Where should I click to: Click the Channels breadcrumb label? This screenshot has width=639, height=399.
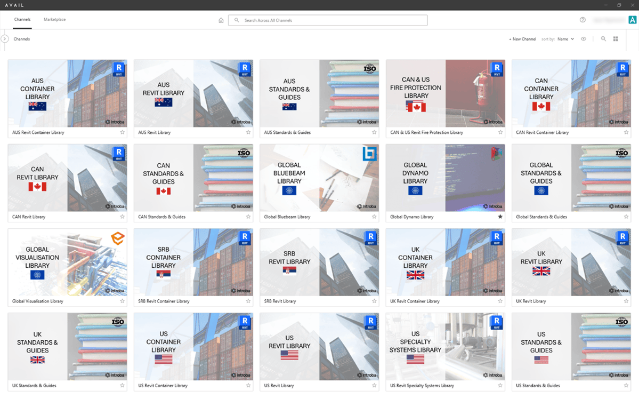[x=22, y=39]
